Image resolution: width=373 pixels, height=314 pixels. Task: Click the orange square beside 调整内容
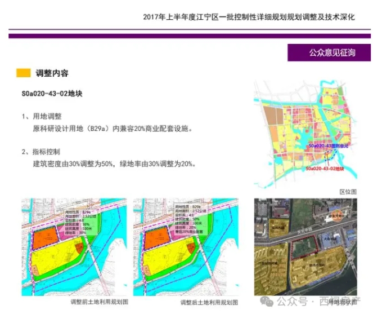(x=23, y=73)
